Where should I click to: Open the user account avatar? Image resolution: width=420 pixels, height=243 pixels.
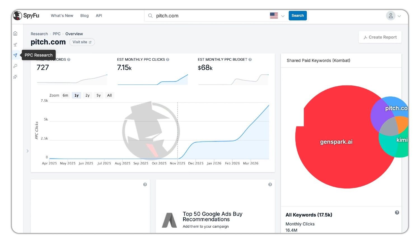coord(391,16)
